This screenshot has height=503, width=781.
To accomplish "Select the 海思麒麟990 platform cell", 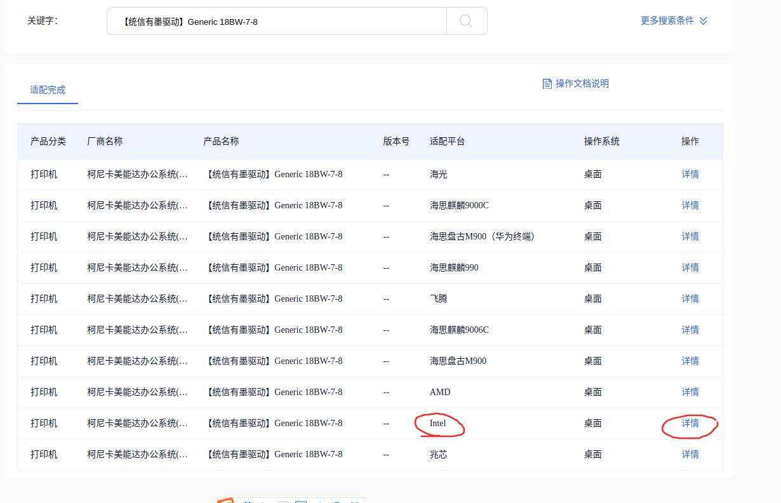I will pyautogui.click(x=454, y=267).
